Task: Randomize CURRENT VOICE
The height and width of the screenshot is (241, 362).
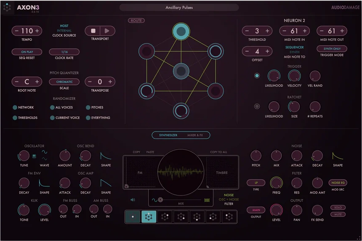Action: 65,118
